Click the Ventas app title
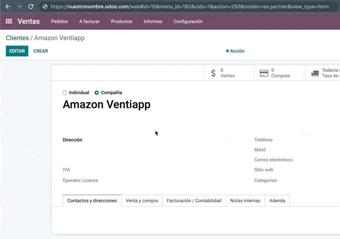This screenshot has height=239, width=340. click(x=28, y=21)
